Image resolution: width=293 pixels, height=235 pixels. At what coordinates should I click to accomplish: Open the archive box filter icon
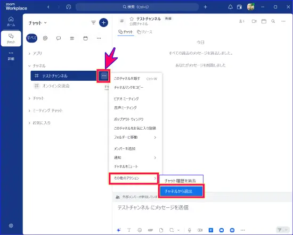85,38
